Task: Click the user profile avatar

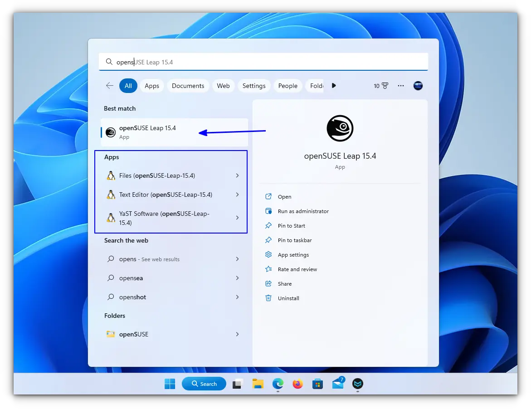Action: click(418, 86)
